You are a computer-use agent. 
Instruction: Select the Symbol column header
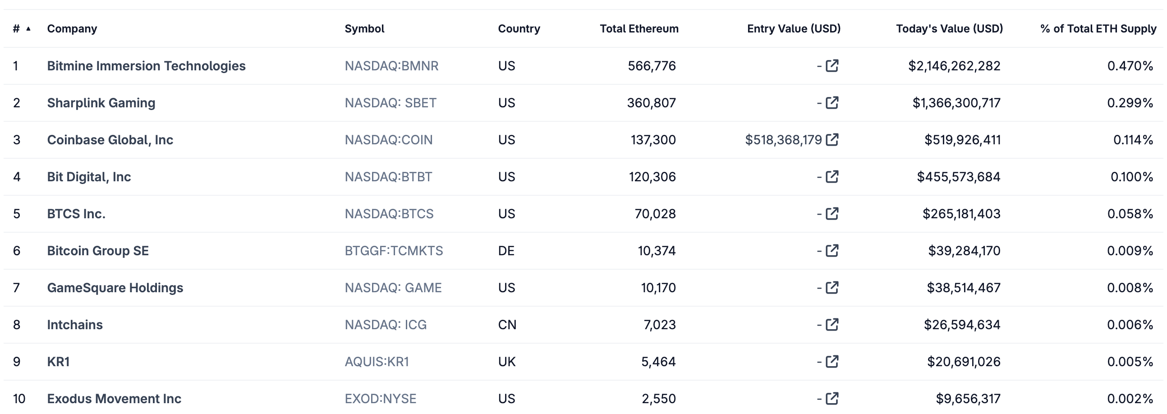pyautogui.click(x=365, y=28)
